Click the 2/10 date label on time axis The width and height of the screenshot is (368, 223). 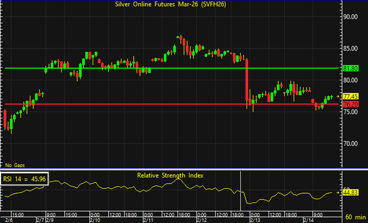point(95,219)
